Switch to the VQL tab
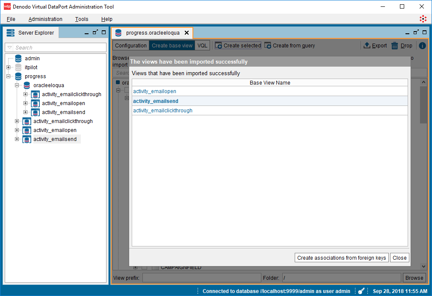Image resolution: width=432 pixels, height=296 pixels. (202, 45)
